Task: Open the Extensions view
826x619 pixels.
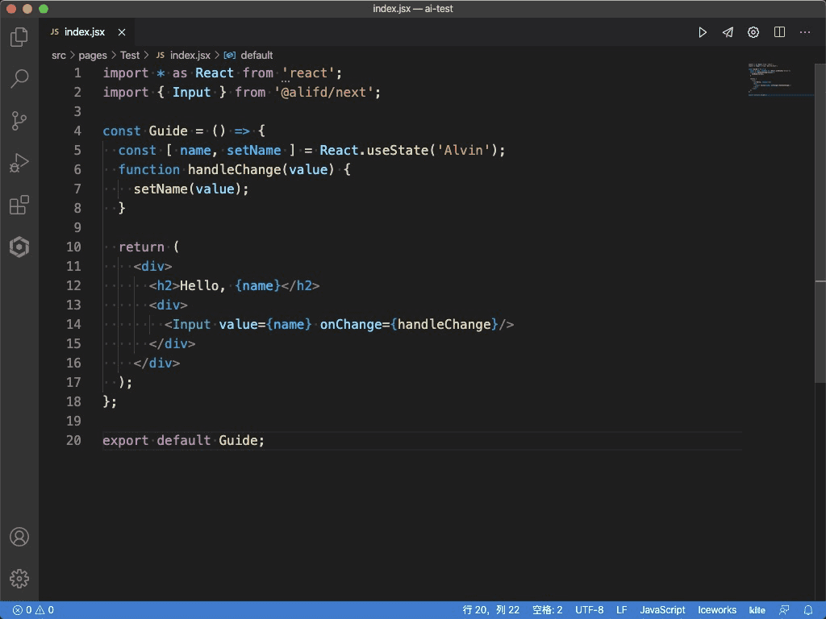Action: point(19,205)
